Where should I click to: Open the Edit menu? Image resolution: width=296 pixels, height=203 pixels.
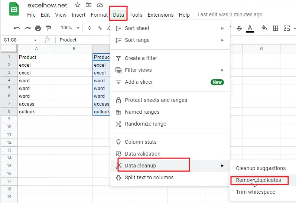(x=45, y=15)
